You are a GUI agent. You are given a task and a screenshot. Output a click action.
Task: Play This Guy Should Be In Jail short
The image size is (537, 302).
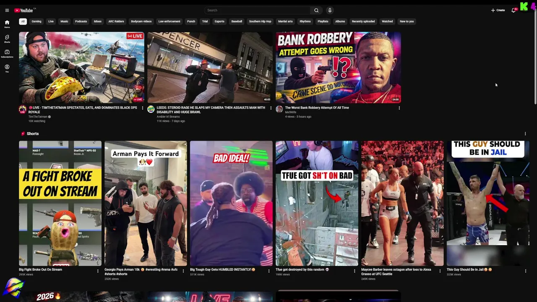(x=488, y=203)
